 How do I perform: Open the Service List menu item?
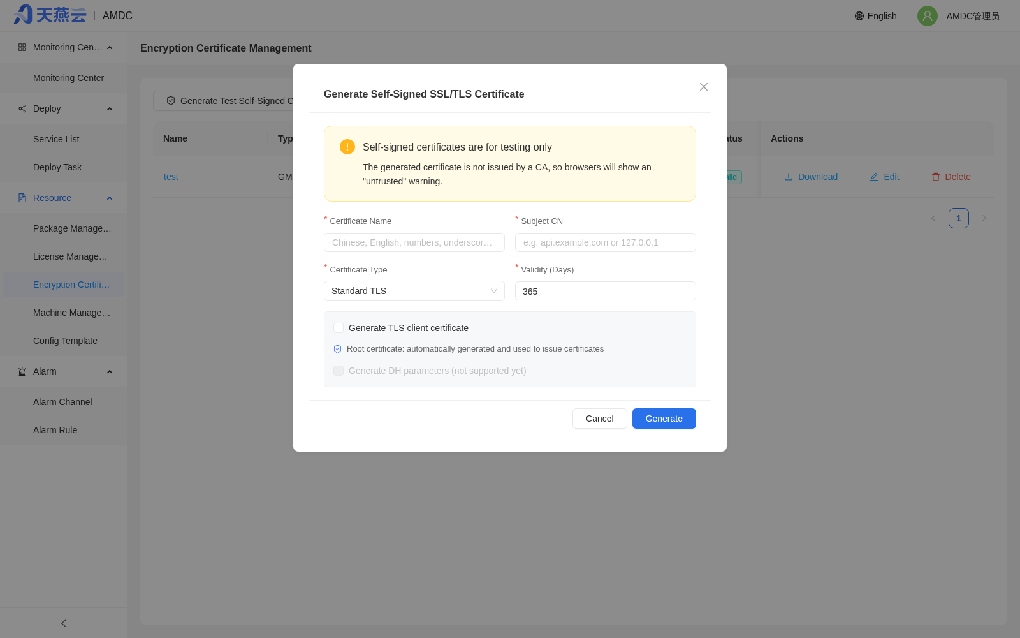point(64,139)
